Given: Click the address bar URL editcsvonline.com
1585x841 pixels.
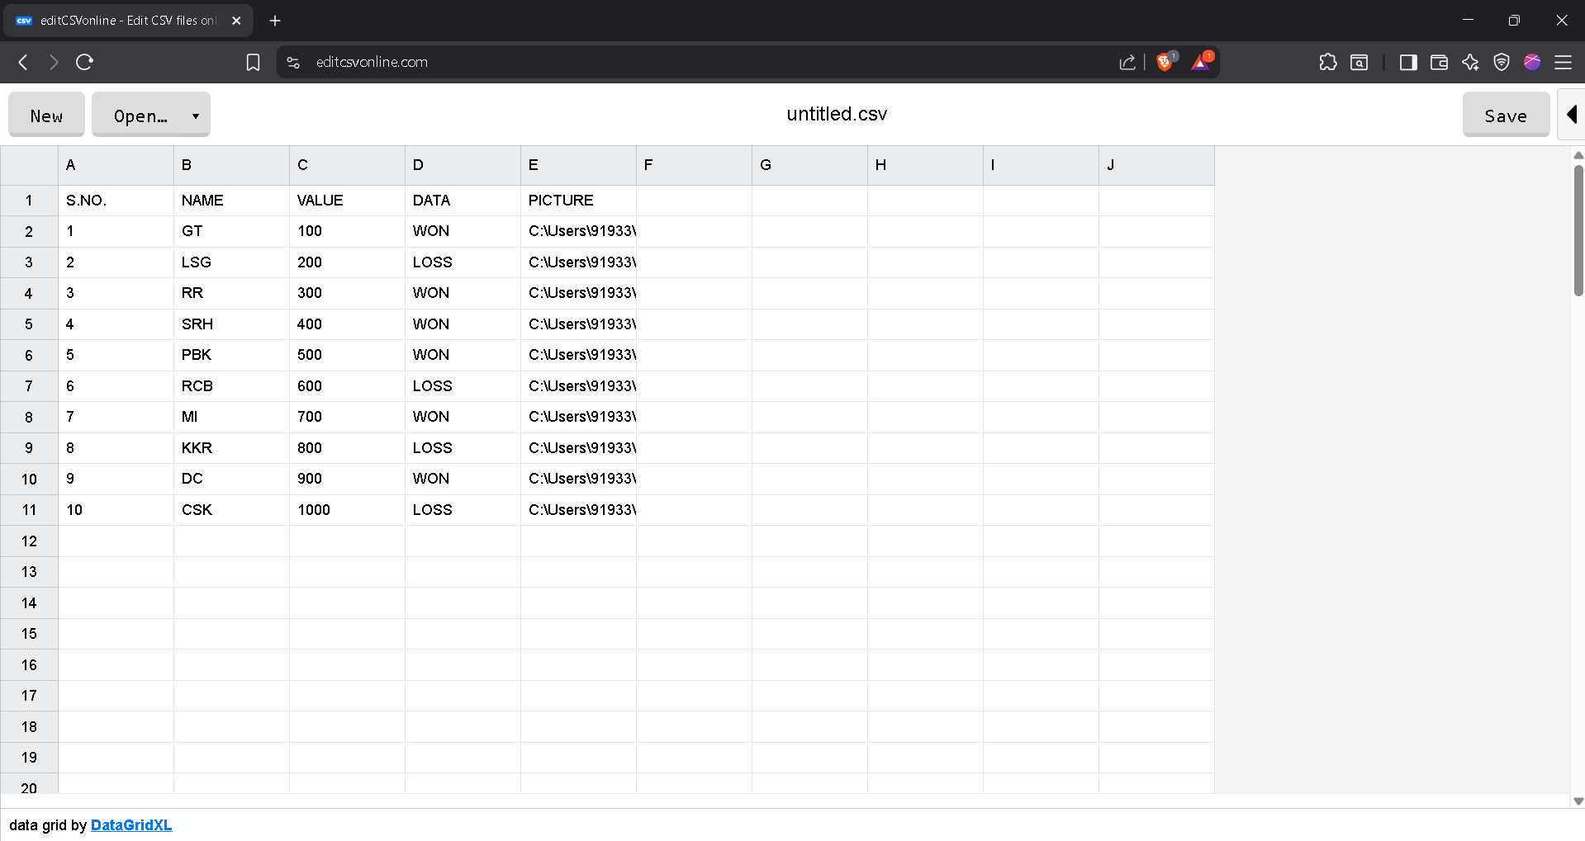Looking at the screenshot, I should click(372, 62).
